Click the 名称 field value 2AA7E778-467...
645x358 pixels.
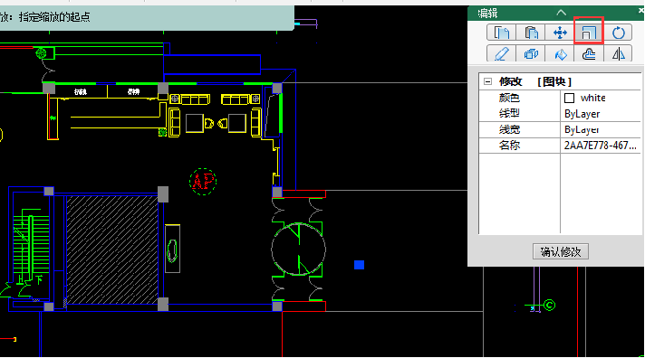pyautogui.click(x=601, y=146)
